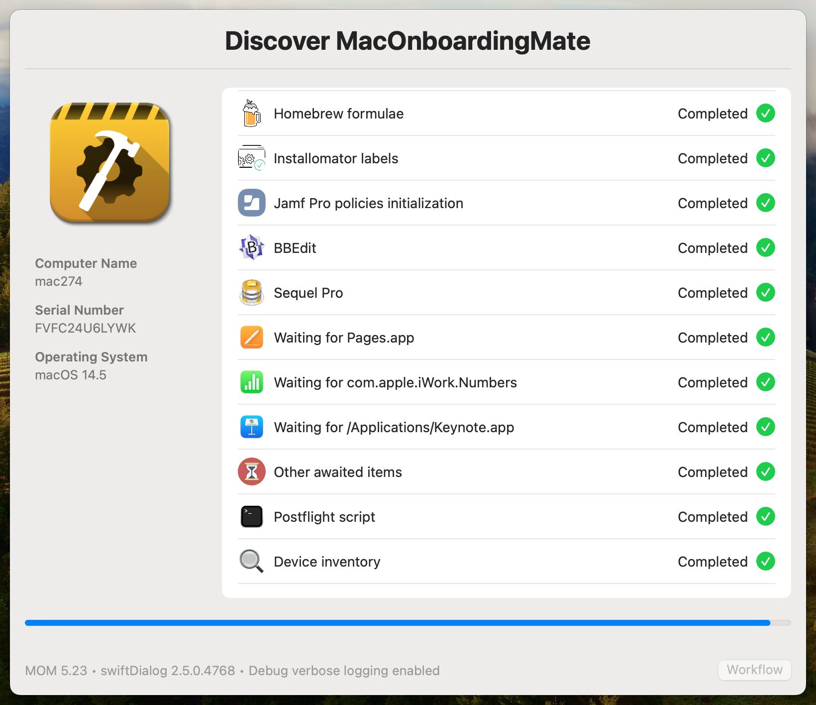Select 'Waiting for /Applications/Keynote.app' text

394,427
